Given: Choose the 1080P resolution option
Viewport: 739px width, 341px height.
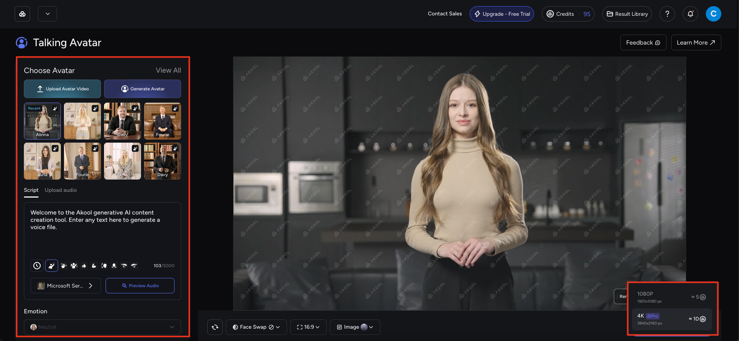Looking at the screenshot, I should click(x=671, y=297).
